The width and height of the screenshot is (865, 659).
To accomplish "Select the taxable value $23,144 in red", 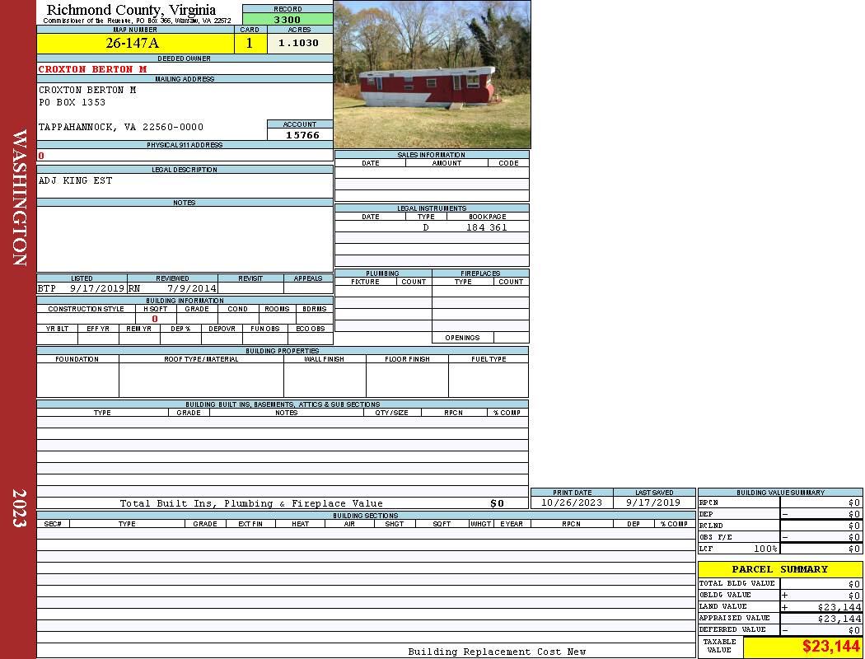I will pos(831,647).
